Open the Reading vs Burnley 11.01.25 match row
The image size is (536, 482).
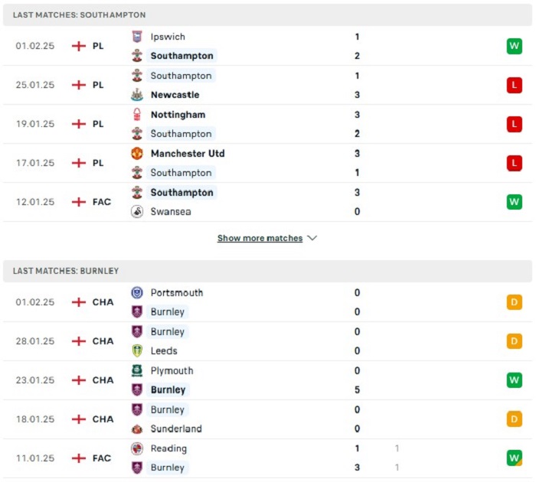point(268,458)
